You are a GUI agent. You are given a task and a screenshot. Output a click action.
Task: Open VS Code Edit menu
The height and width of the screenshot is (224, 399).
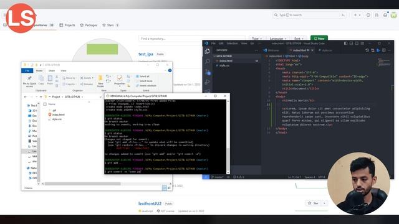pyautogui.click(x=221, y=44)
